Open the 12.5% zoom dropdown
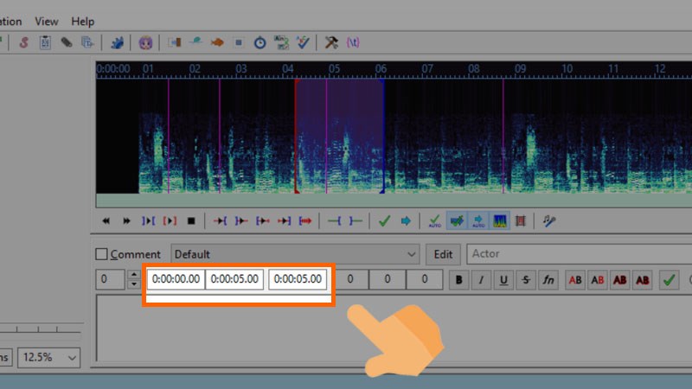This screenshot has height=389, width=692. point(49,357)
